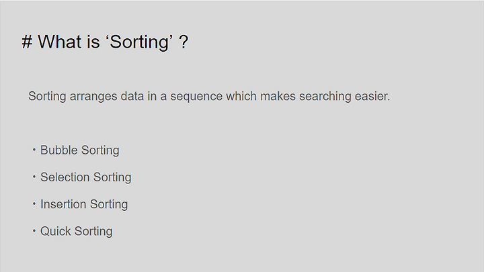
Task: Select the 'Bubble Sorting' list item
Action: coord(79,150)
